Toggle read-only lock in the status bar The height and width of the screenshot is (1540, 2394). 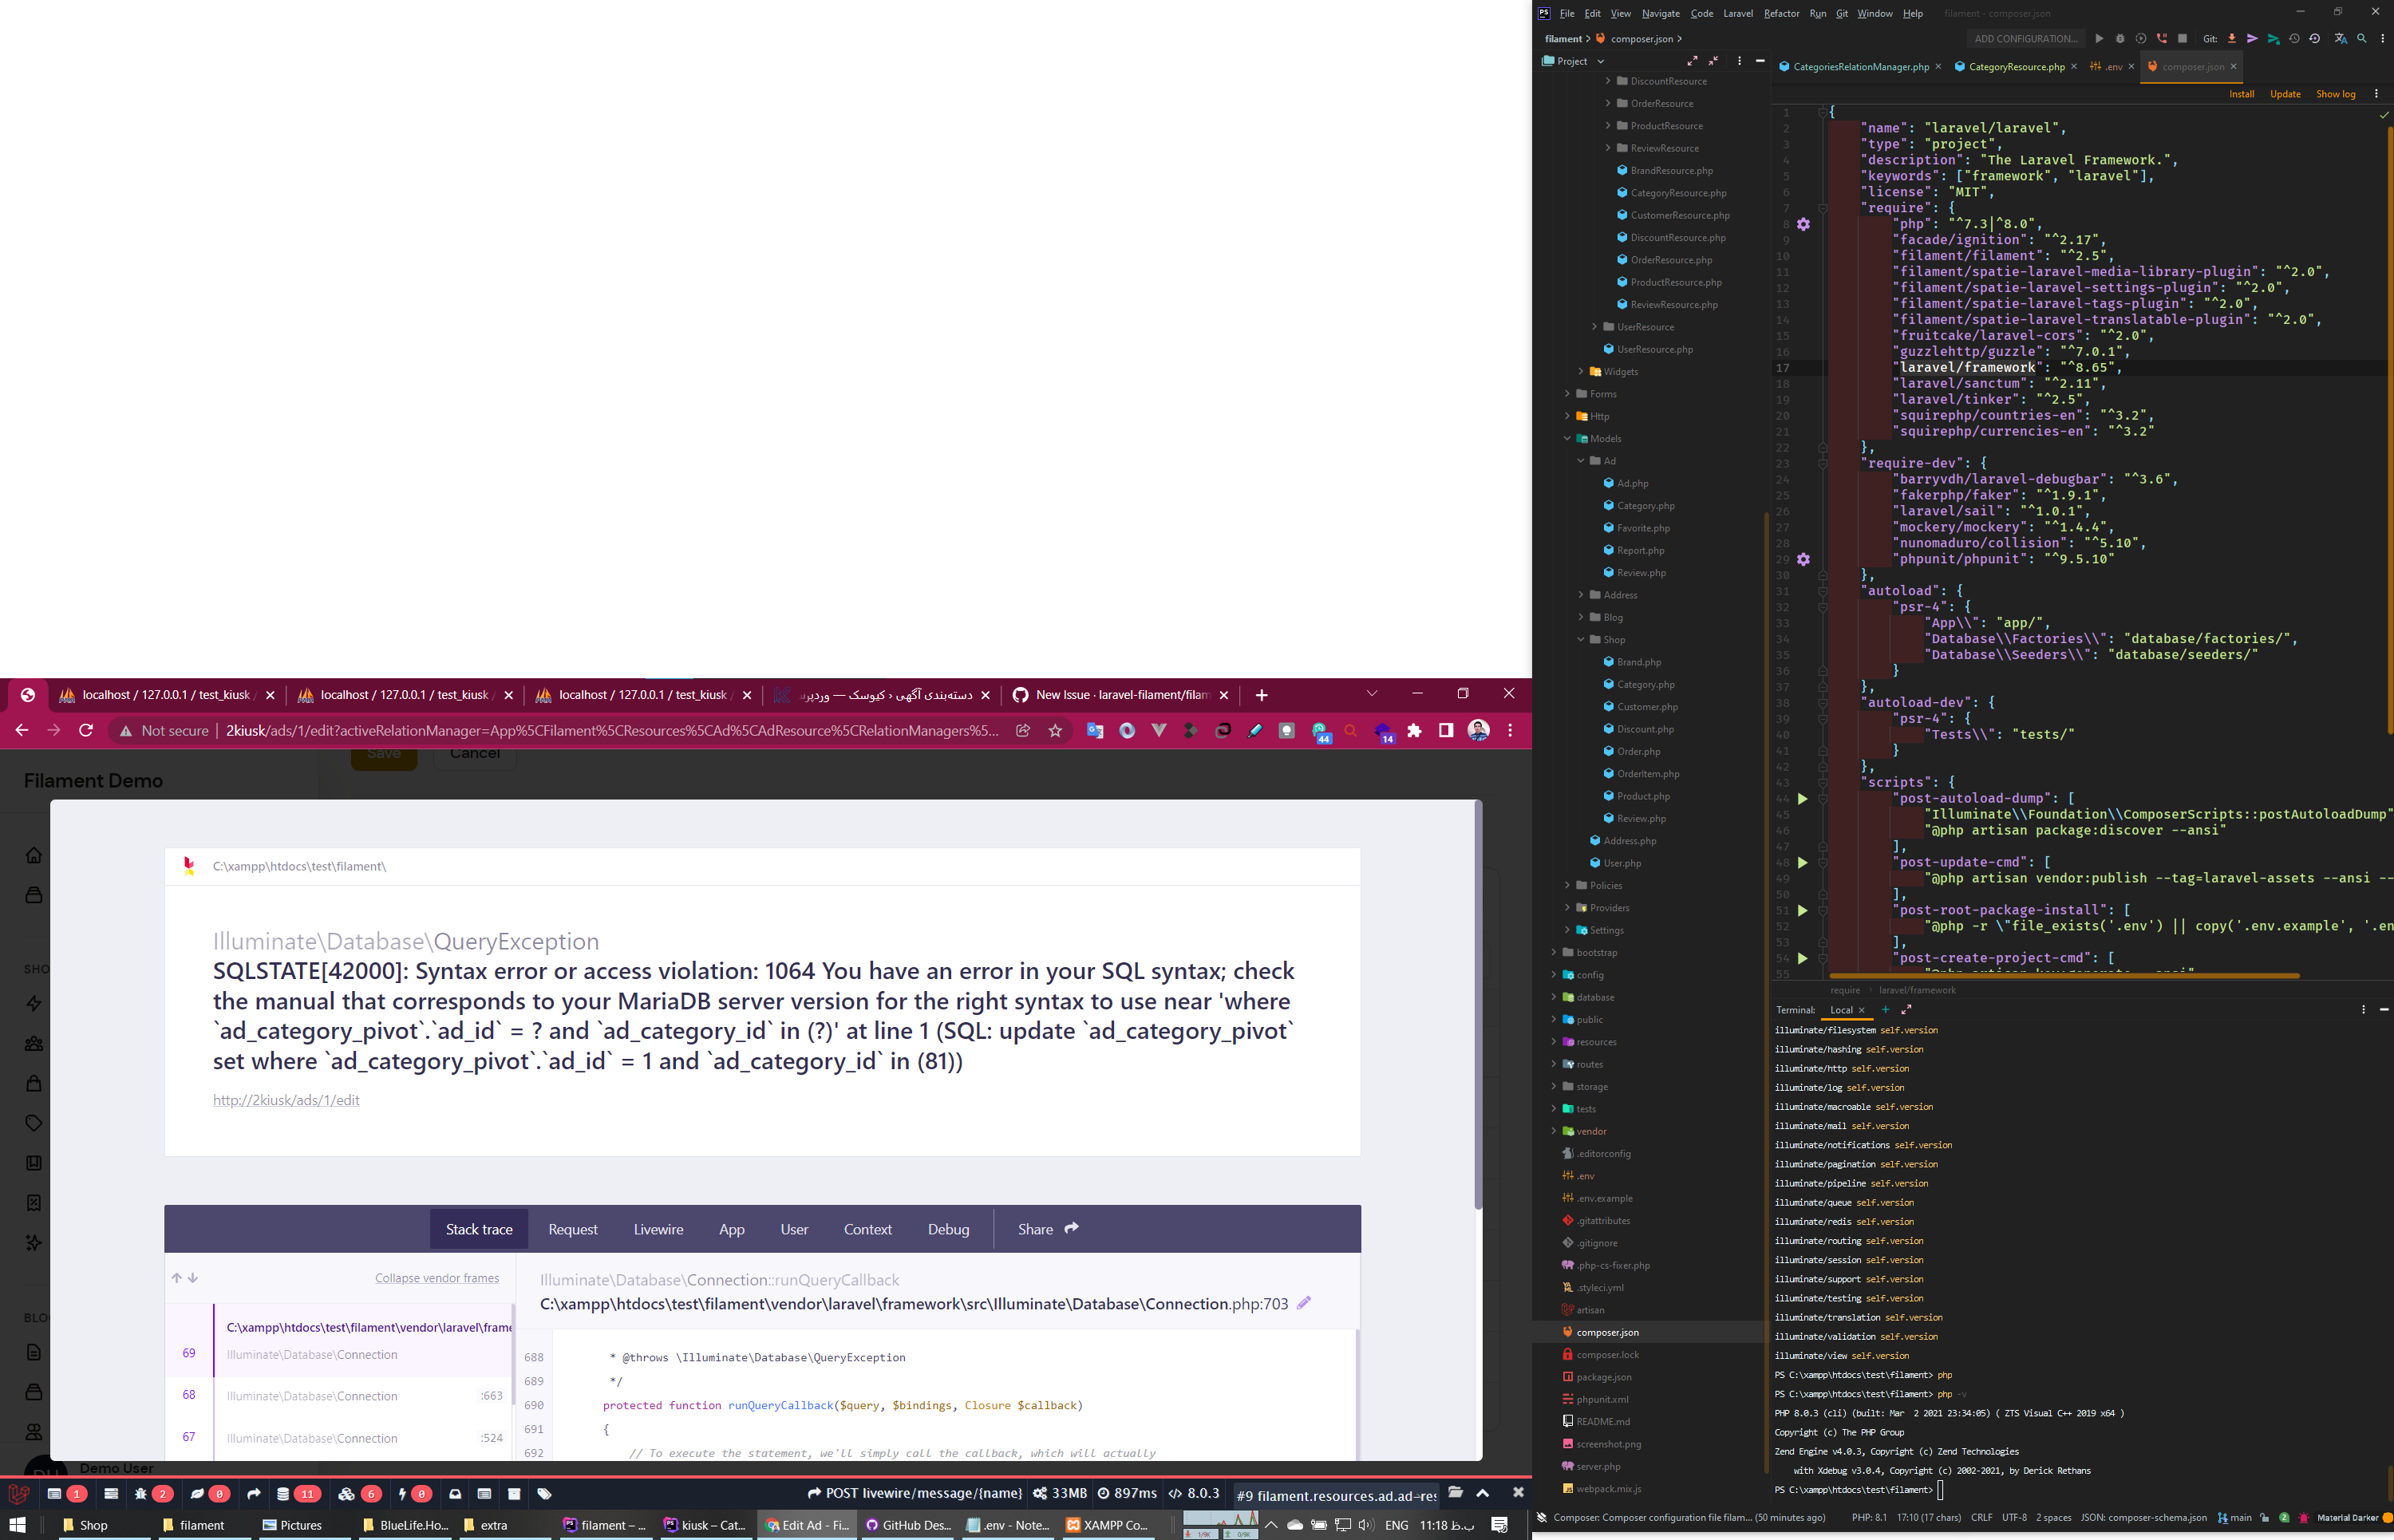point(2265,1517)
